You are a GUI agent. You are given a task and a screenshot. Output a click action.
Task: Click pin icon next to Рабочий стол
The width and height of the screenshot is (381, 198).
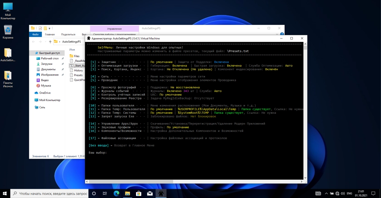pos(63,59)
